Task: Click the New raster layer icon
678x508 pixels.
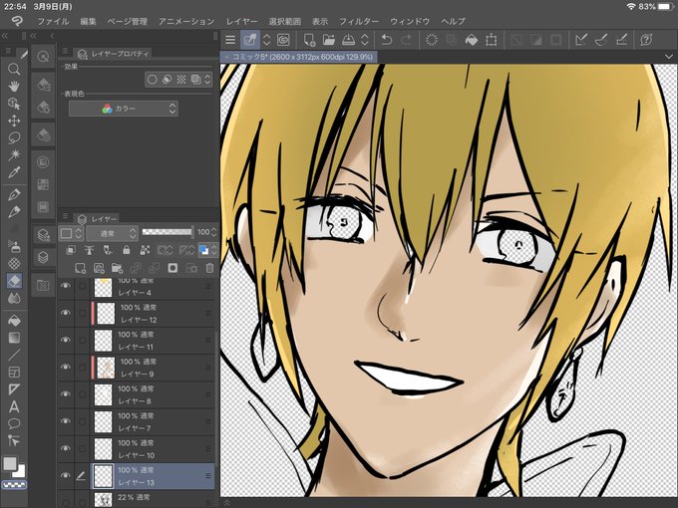Action: click(x=81, y=268)
